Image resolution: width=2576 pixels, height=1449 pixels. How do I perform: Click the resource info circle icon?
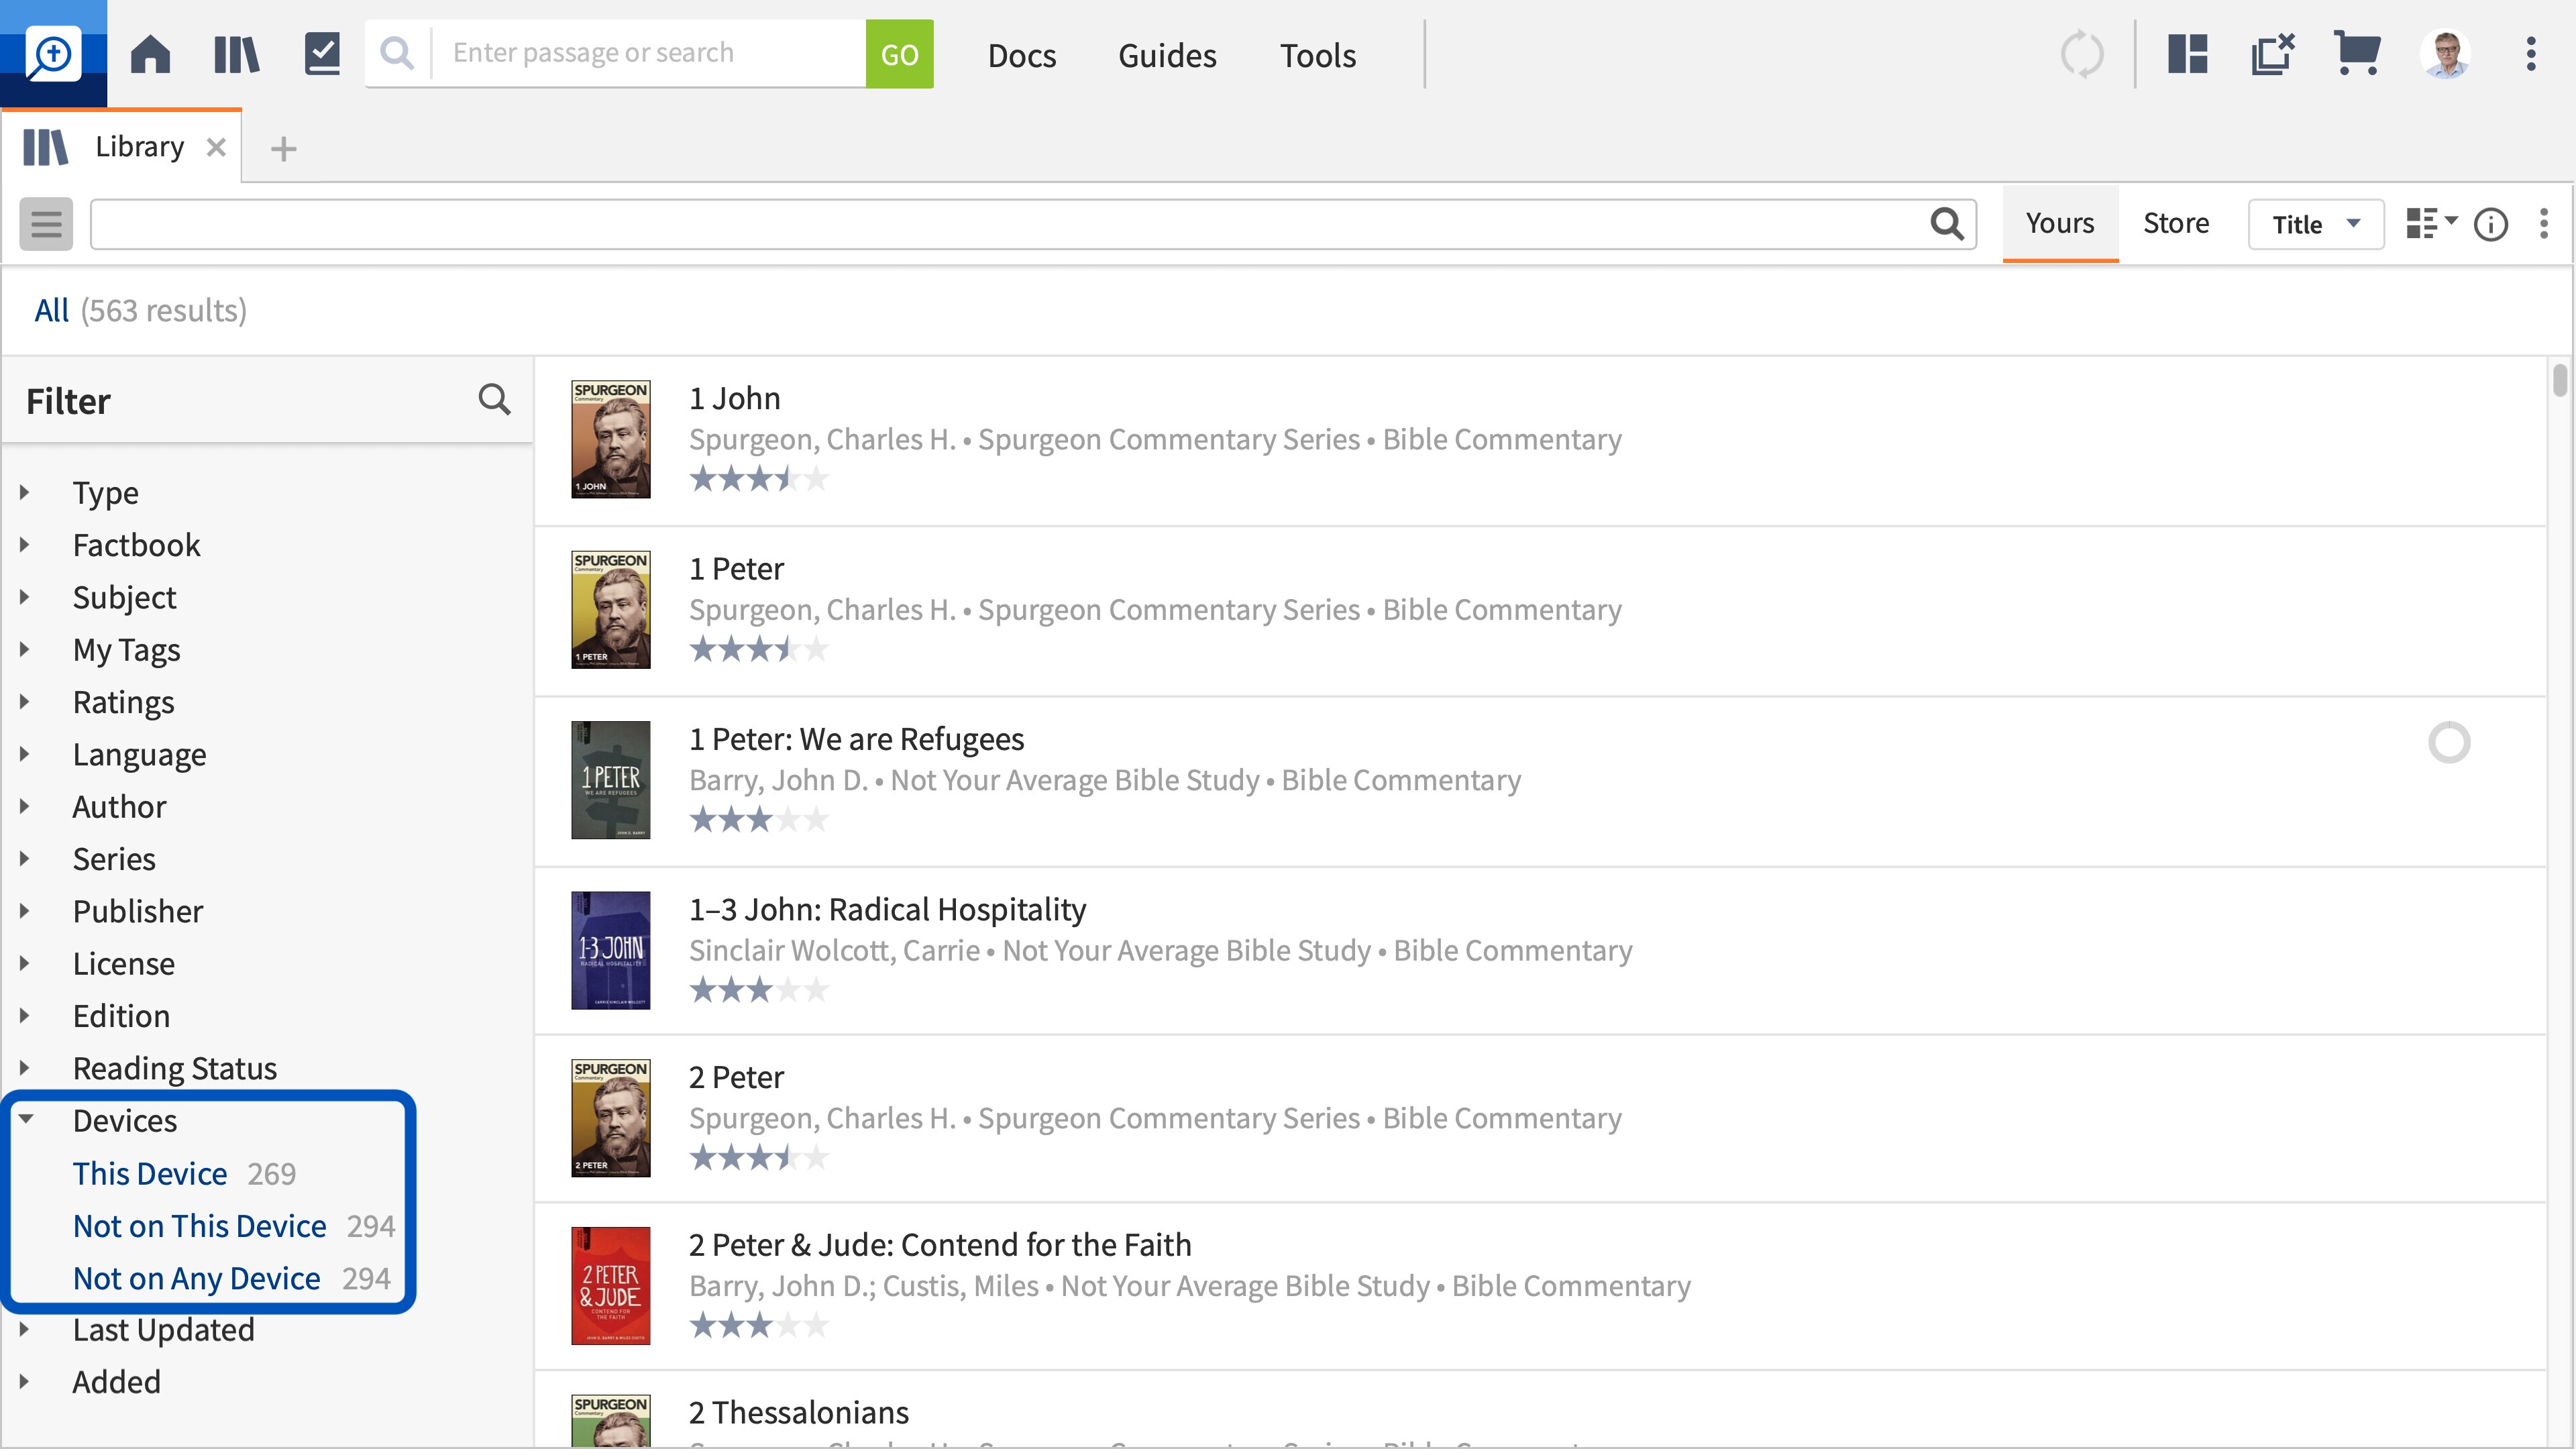(2490, 224)
